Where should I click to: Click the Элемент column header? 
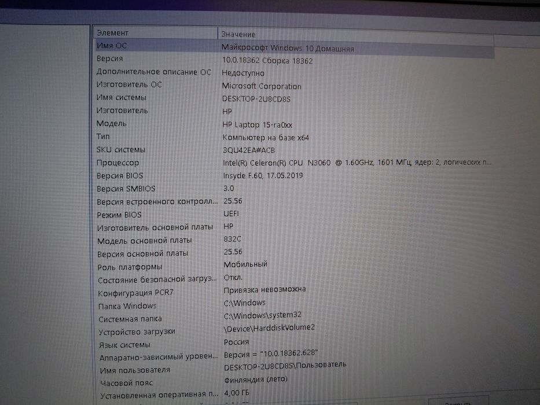coord(155,33)
